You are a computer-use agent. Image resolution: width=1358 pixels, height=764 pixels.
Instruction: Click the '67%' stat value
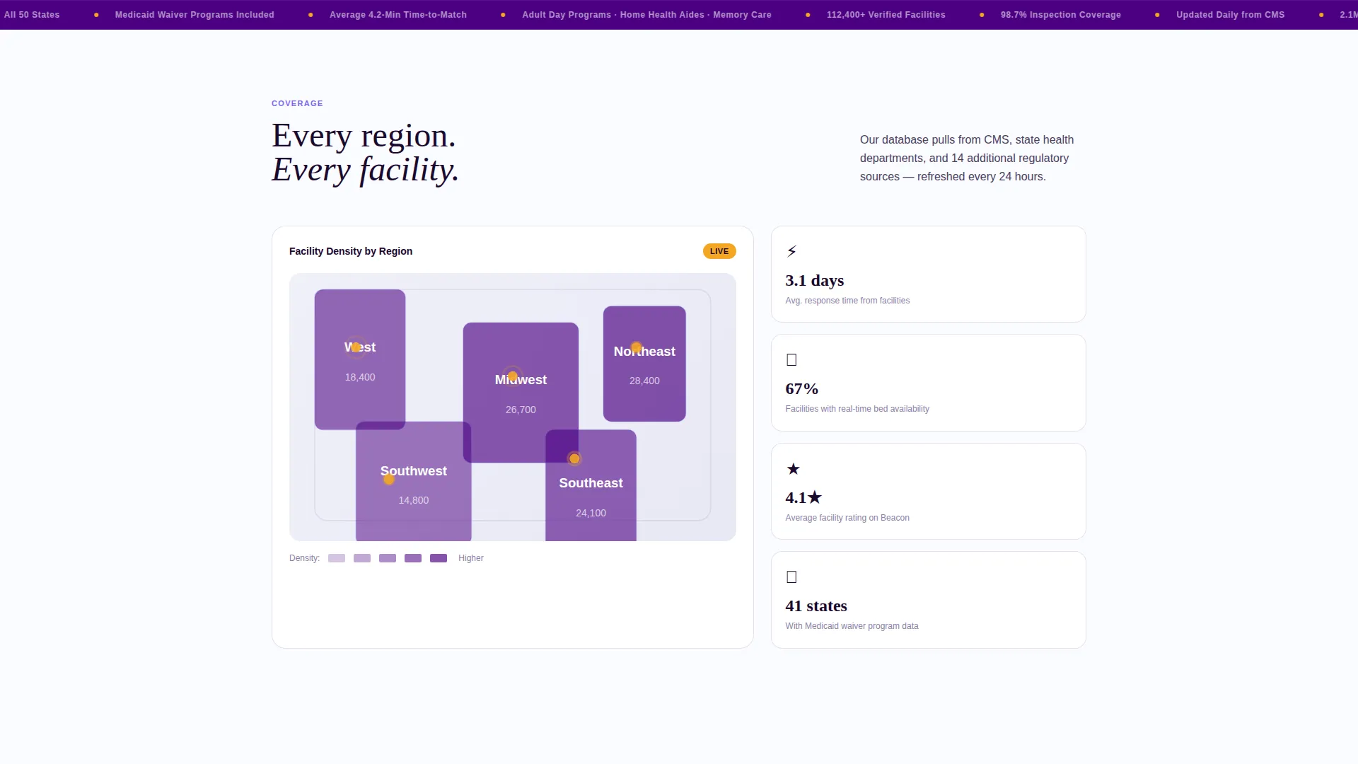802,388
